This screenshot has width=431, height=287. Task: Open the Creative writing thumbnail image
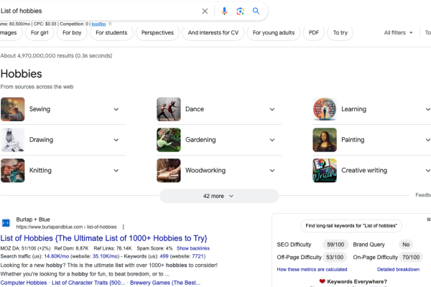(x=325, y=171)
